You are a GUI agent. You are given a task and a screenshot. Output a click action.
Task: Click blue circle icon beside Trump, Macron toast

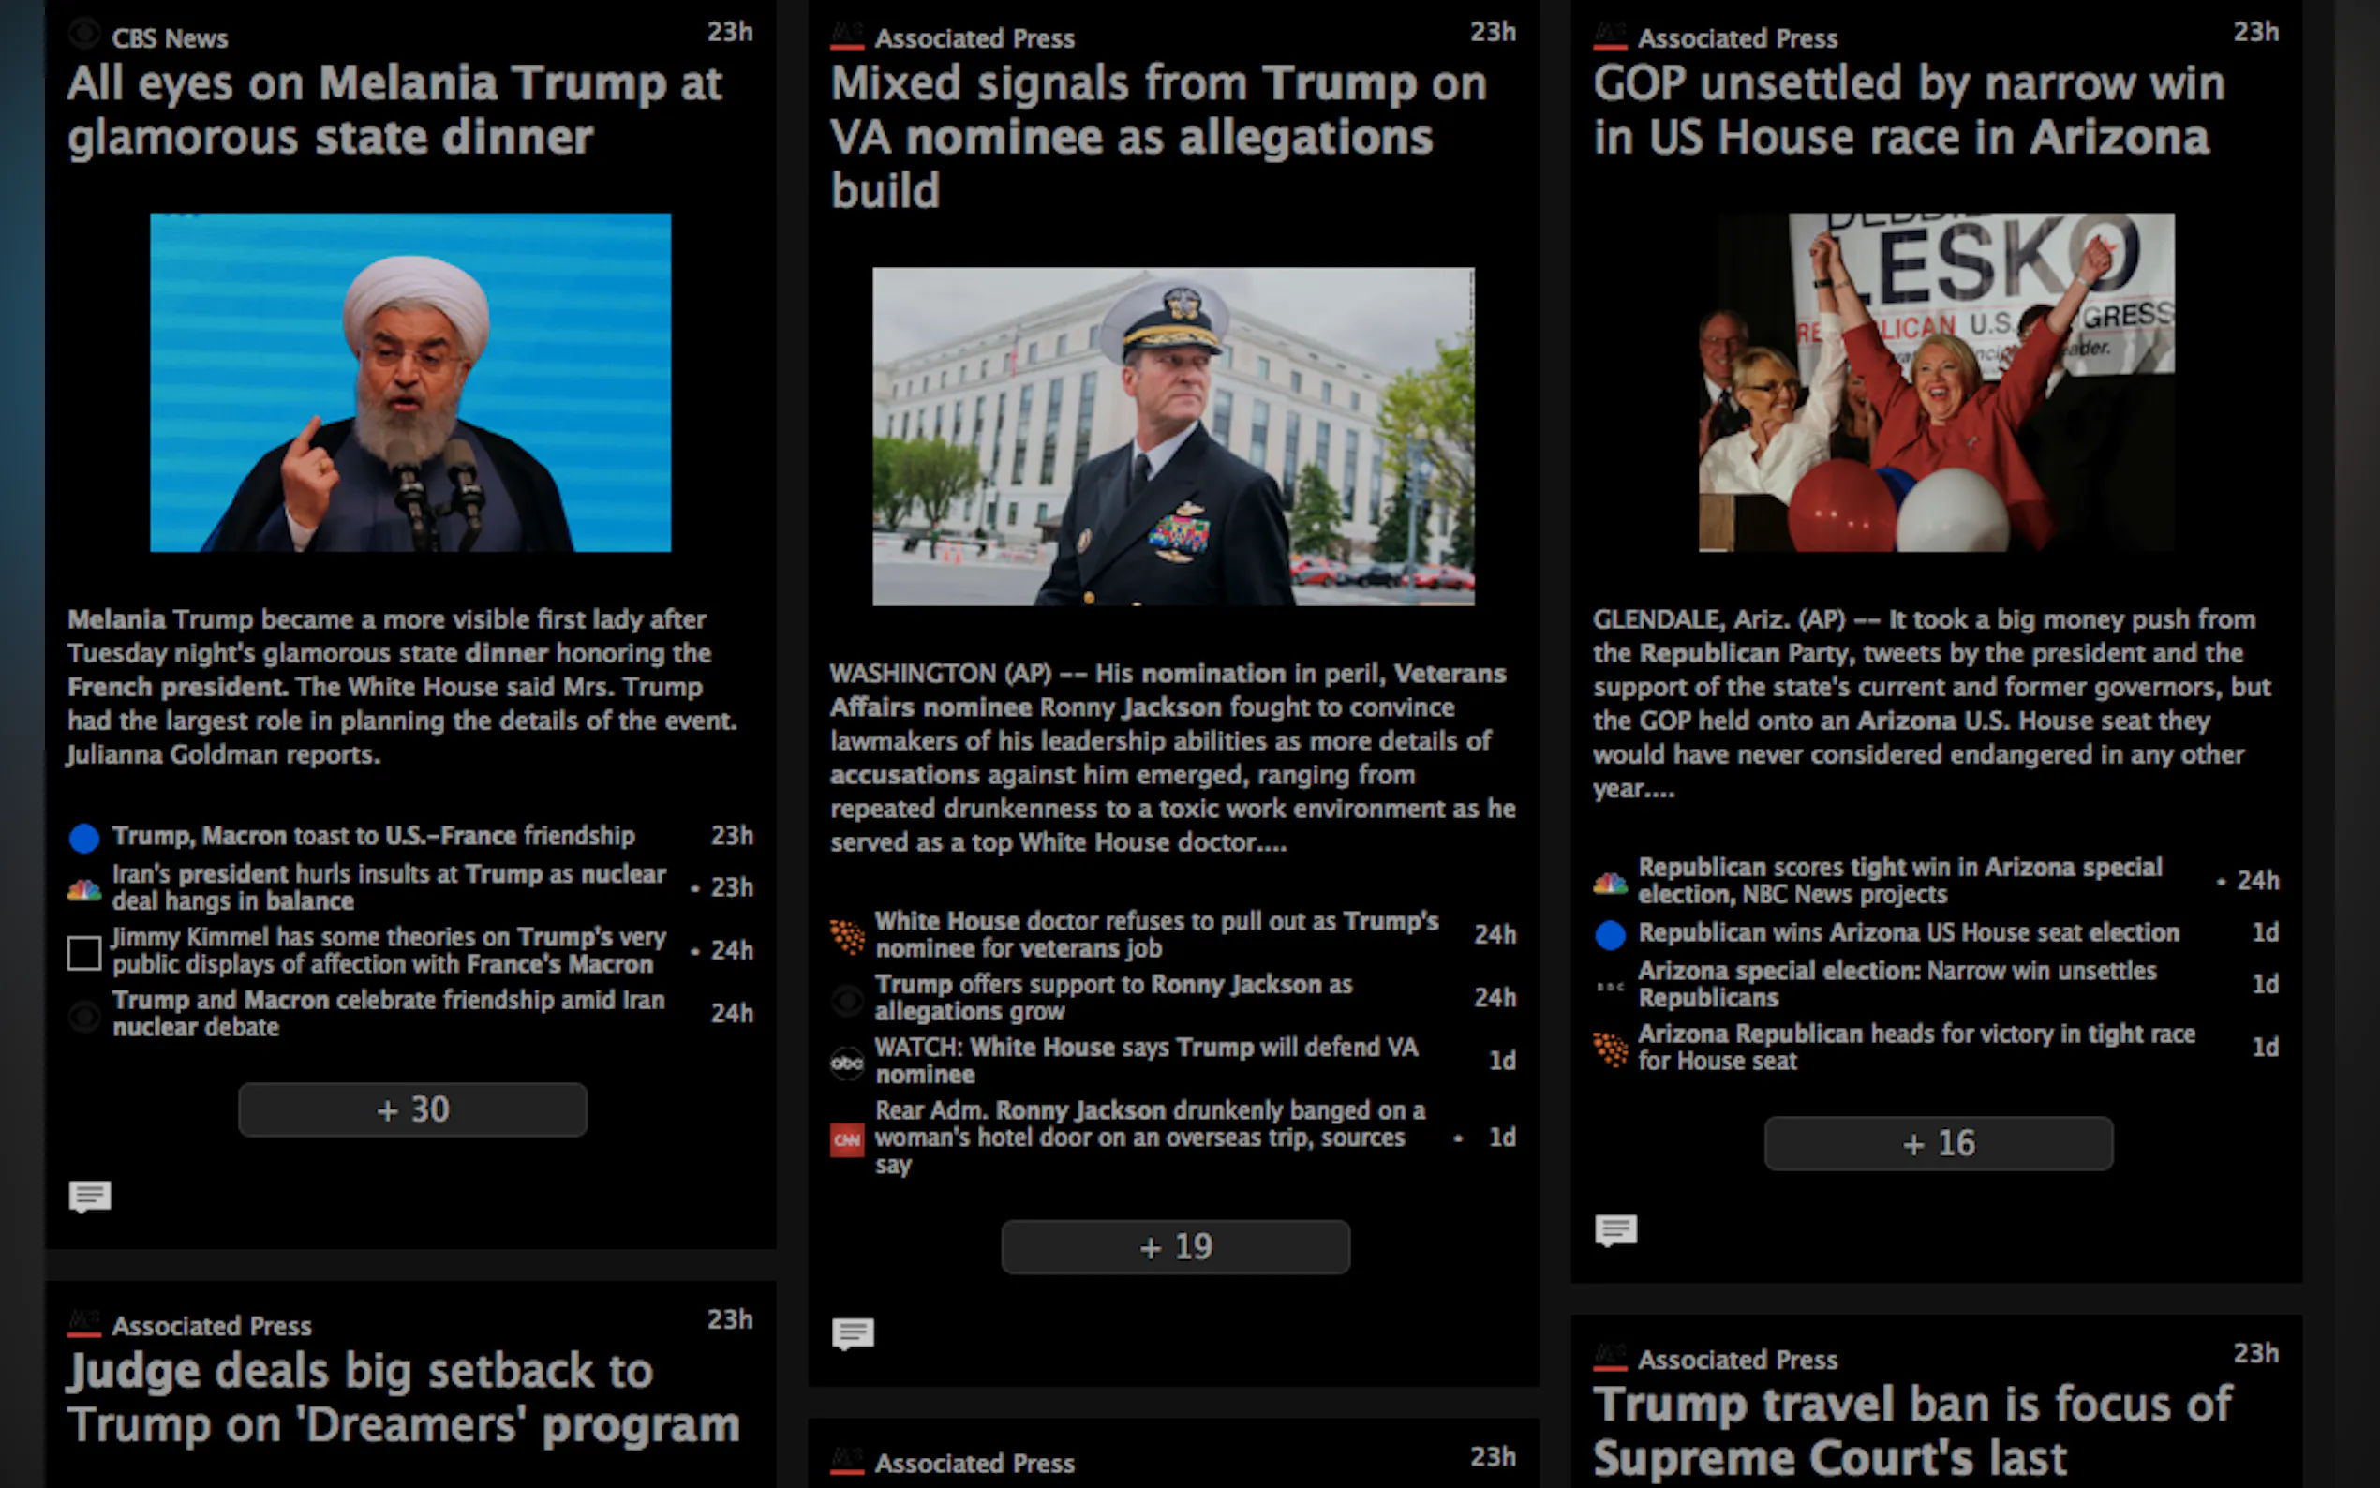[84, 839]
